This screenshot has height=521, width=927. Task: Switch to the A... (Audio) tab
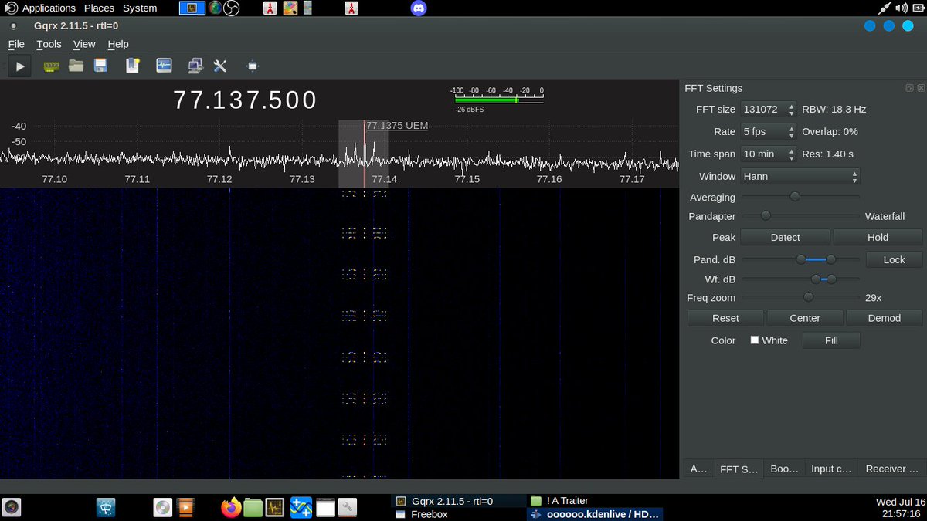click(x=698, y=469)
